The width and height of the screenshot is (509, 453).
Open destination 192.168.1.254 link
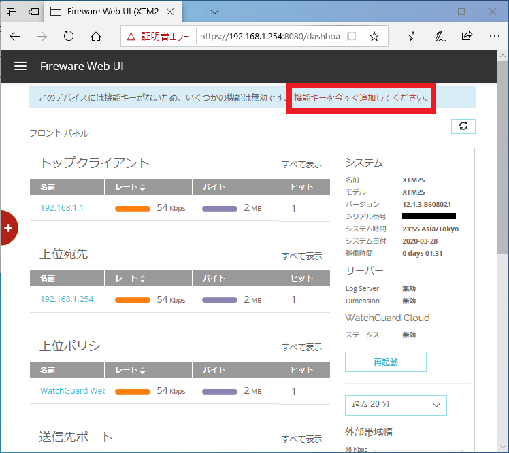pos(67,299)
